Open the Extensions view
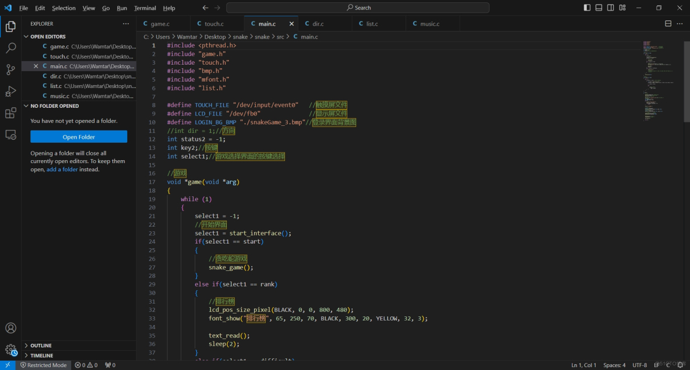690x370 pixels. pos(10,113)
